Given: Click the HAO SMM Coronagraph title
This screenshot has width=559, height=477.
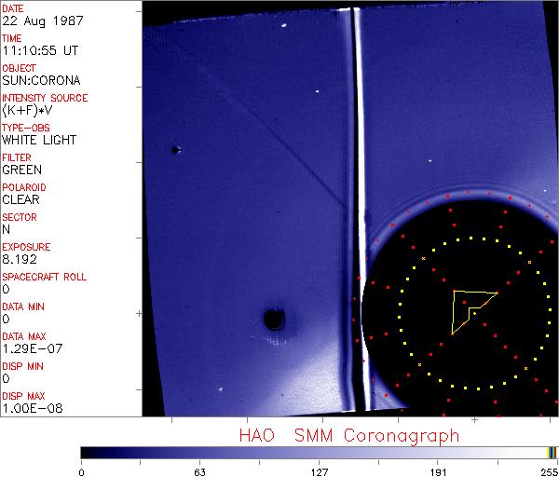Looking at the screenshot, I should [349, 435].
